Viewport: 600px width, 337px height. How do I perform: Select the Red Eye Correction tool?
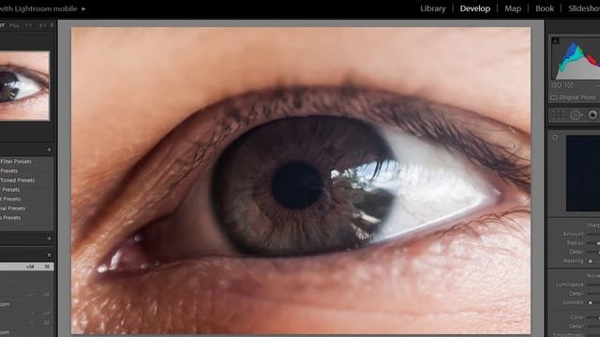pyautogui.click(x=592, y=115)
